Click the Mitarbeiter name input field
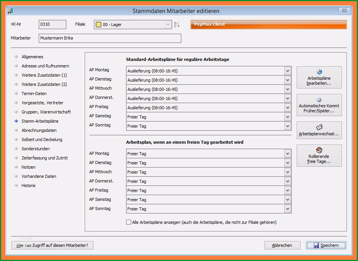The width and height of the screenshot is (358, 261). coord(110,38)
